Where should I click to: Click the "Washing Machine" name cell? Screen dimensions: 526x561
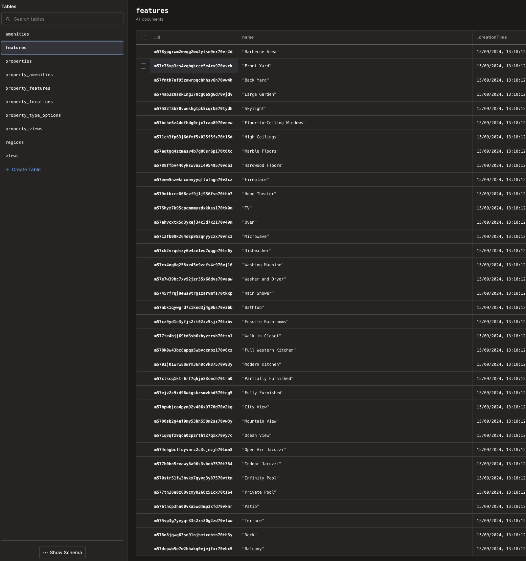pyautogui.click(x=355, y=265)
